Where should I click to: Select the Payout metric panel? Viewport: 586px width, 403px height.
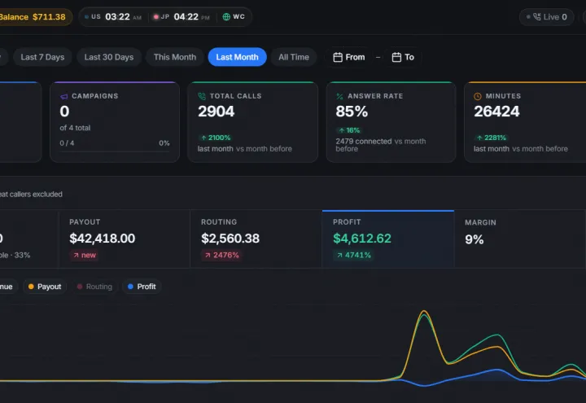pyautogui.click(x=124, y=239)
